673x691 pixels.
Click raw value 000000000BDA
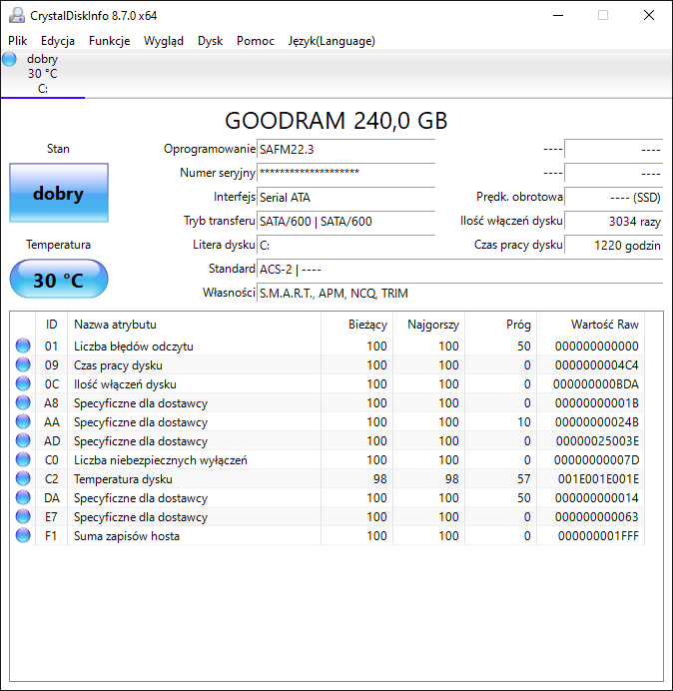point(596,384)
